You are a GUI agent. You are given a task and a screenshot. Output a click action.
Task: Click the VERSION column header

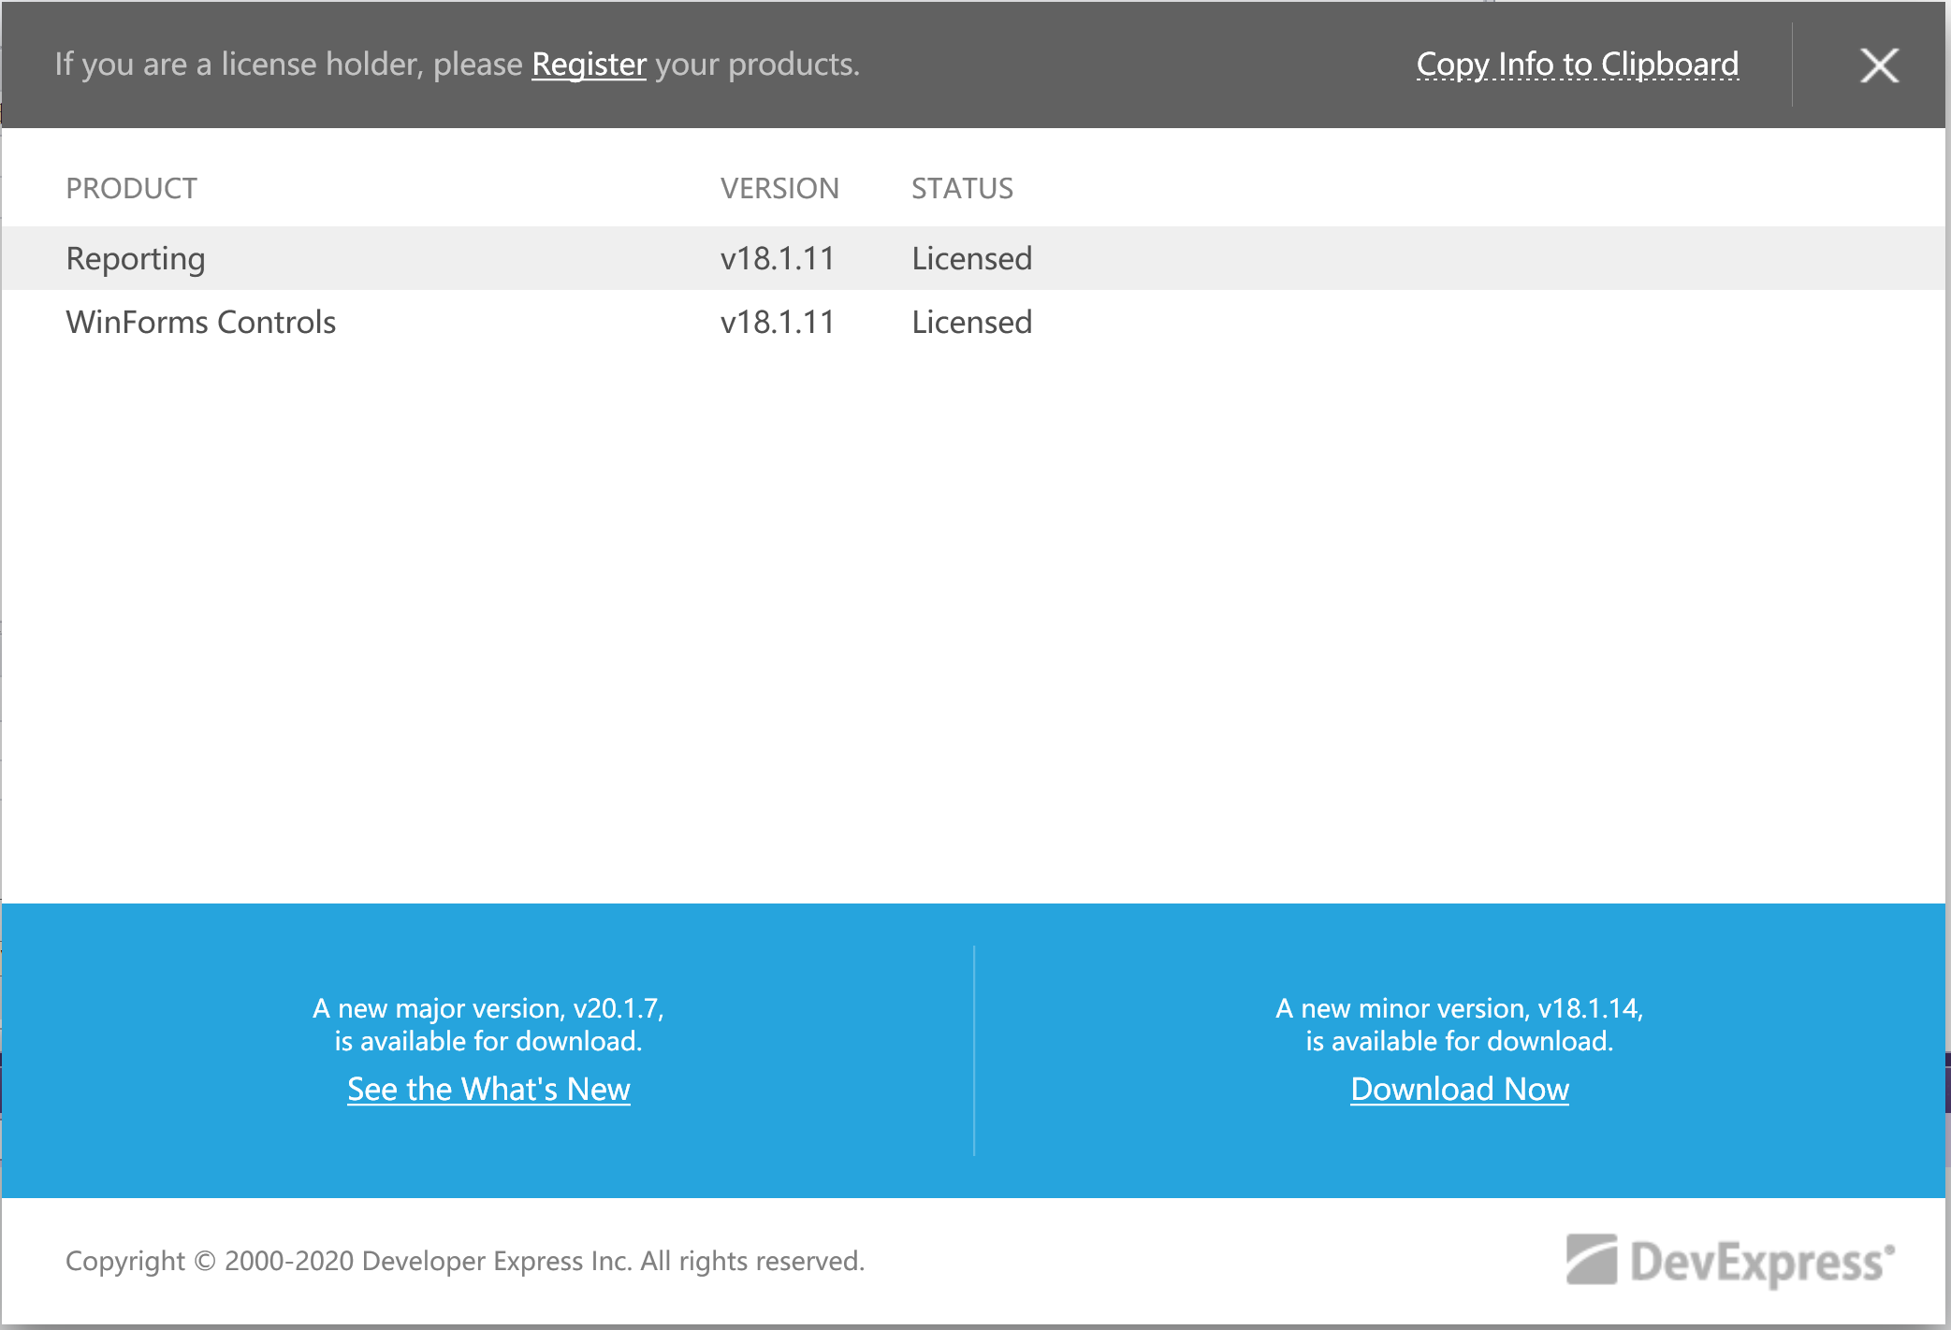(779, 189)
